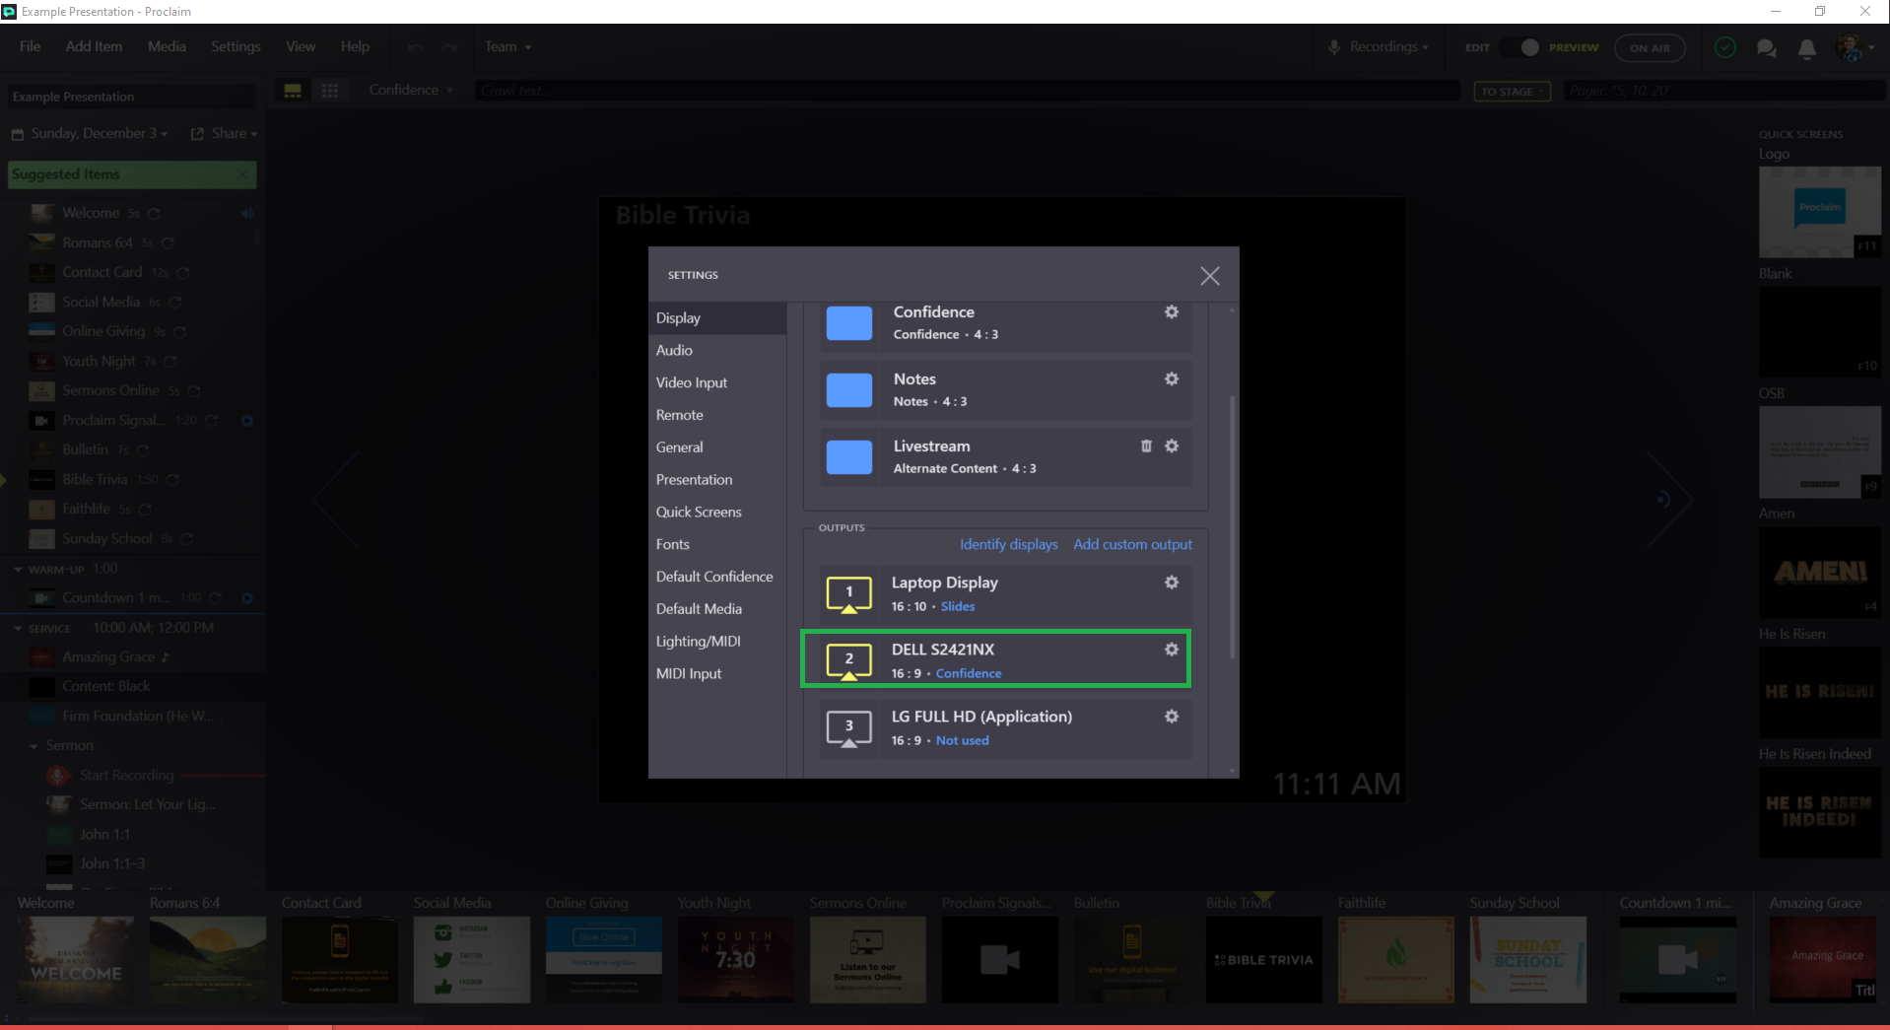
Task: Open Default Media settings
Action: tap(717, 608)
